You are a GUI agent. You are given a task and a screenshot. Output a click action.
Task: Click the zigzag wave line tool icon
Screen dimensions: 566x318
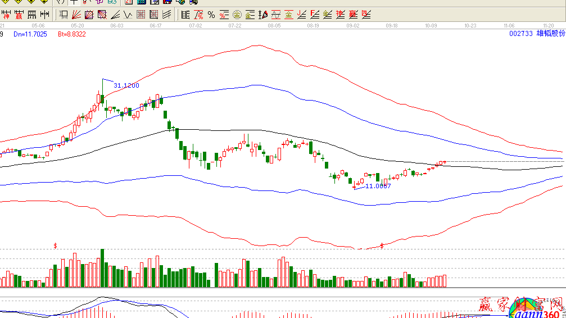pyautogui.click(x=128, y=15)
